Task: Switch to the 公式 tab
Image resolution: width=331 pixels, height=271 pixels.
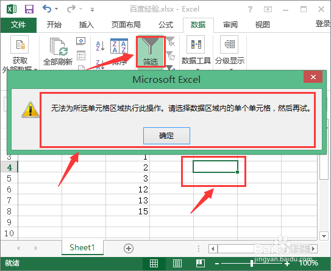Action: coord(166,25)
